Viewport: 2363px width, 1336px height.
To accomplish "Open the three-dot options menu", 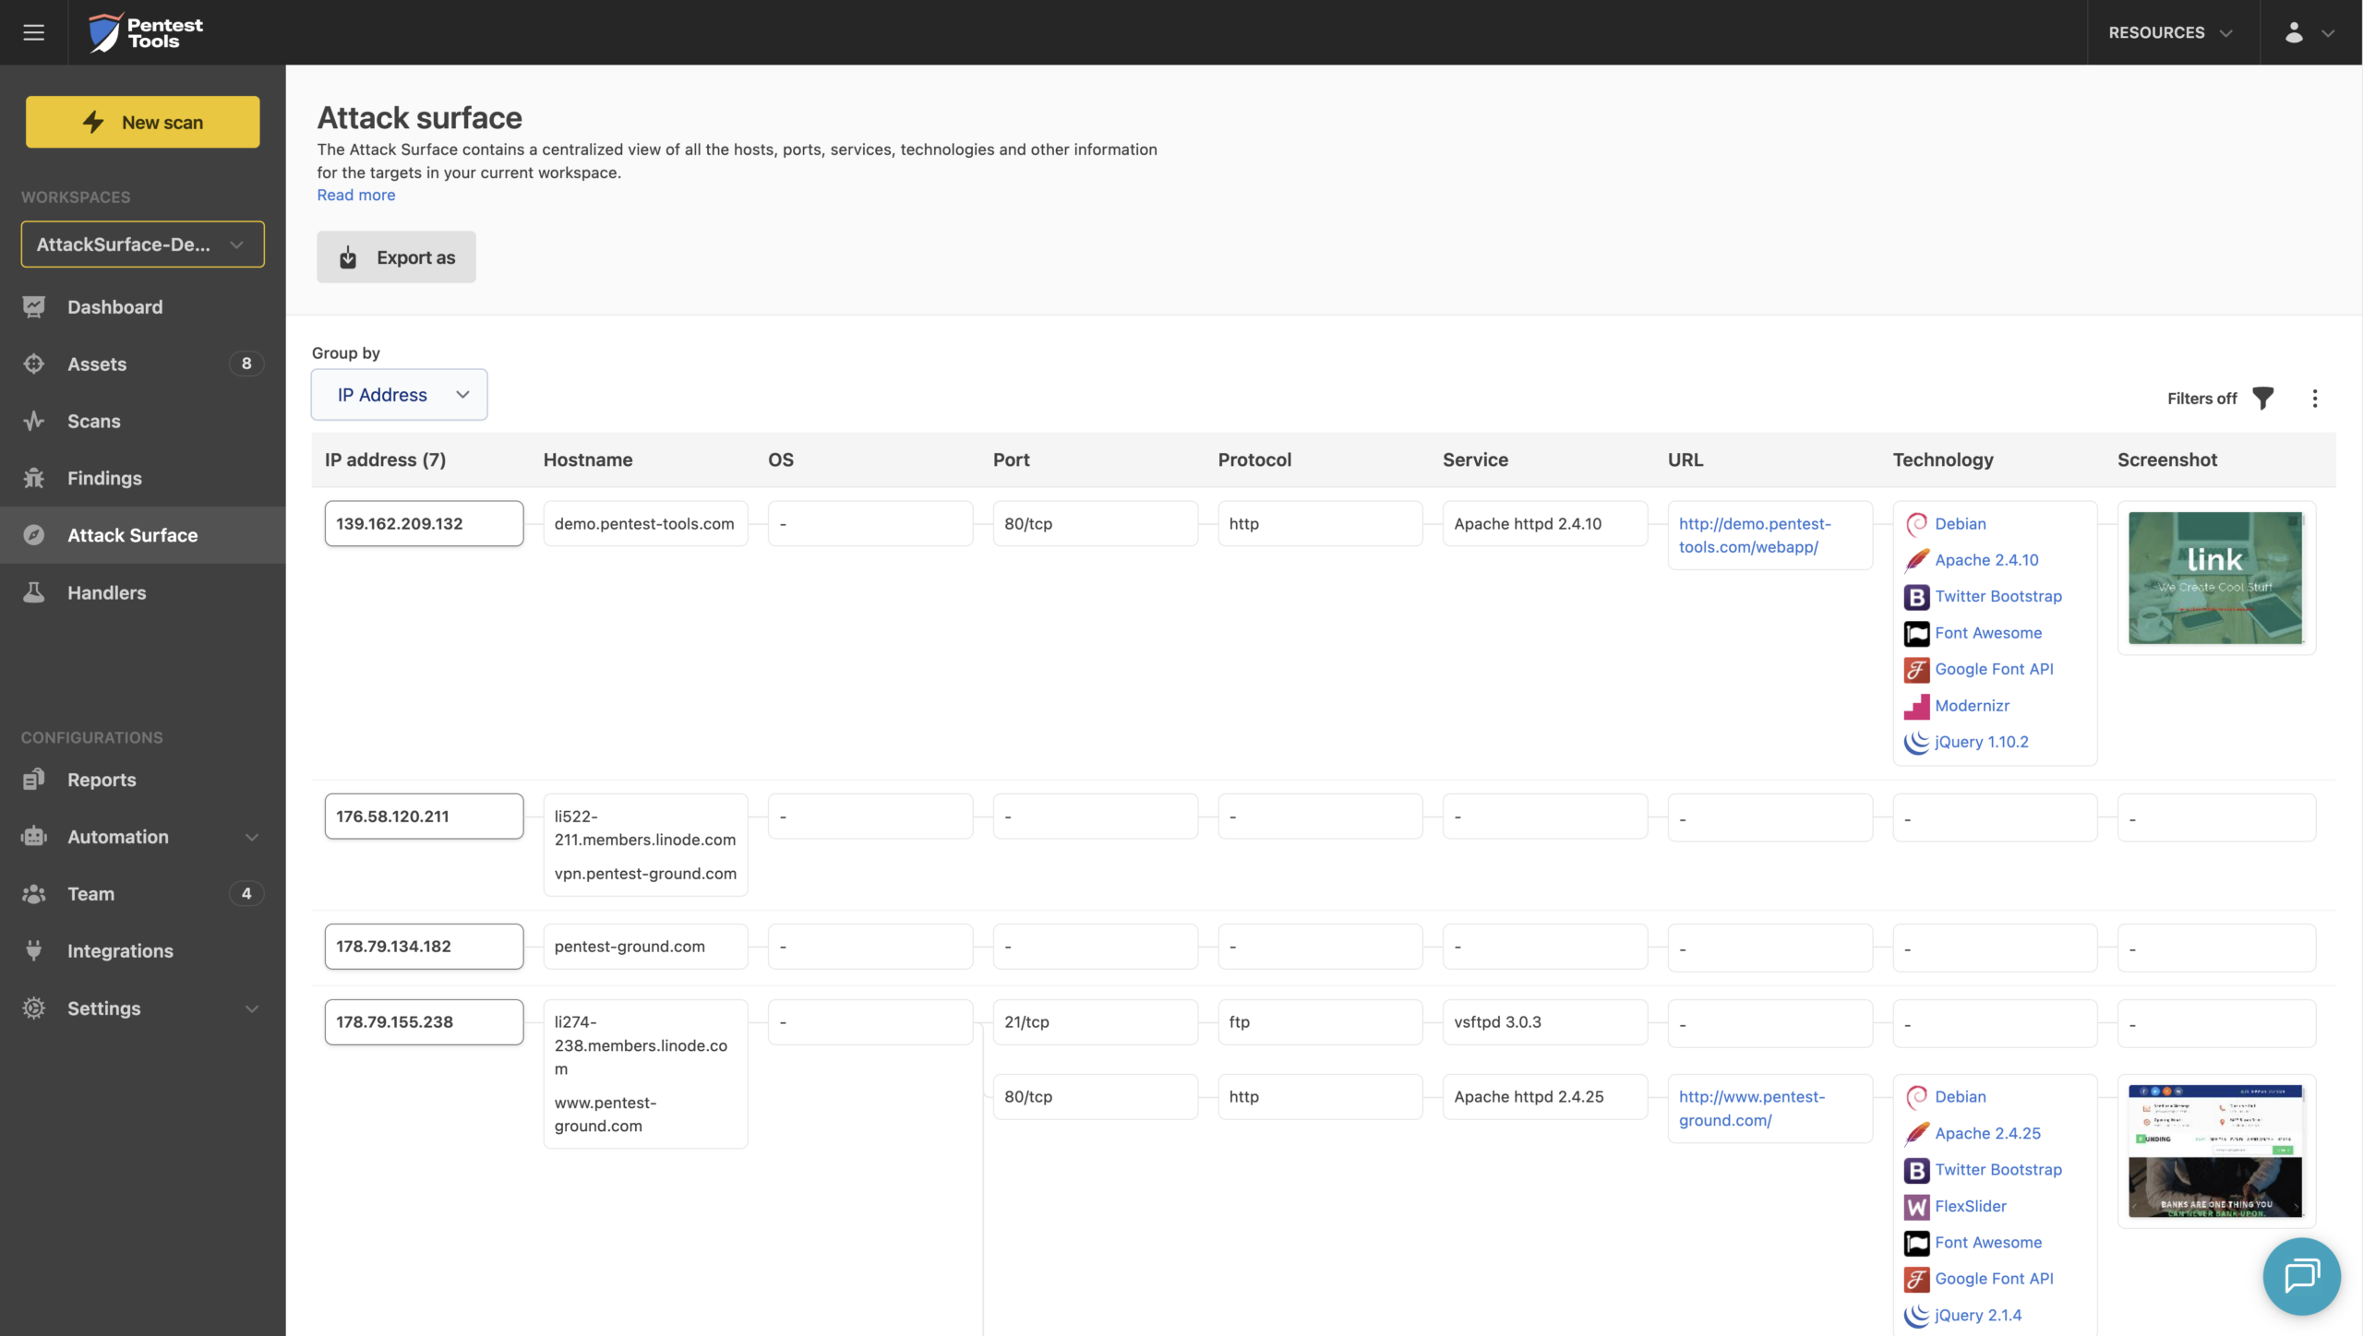I will click(2316, 398).
